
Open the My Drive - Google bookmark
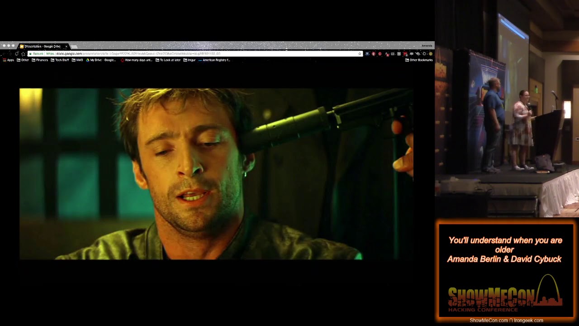point(101,60)
